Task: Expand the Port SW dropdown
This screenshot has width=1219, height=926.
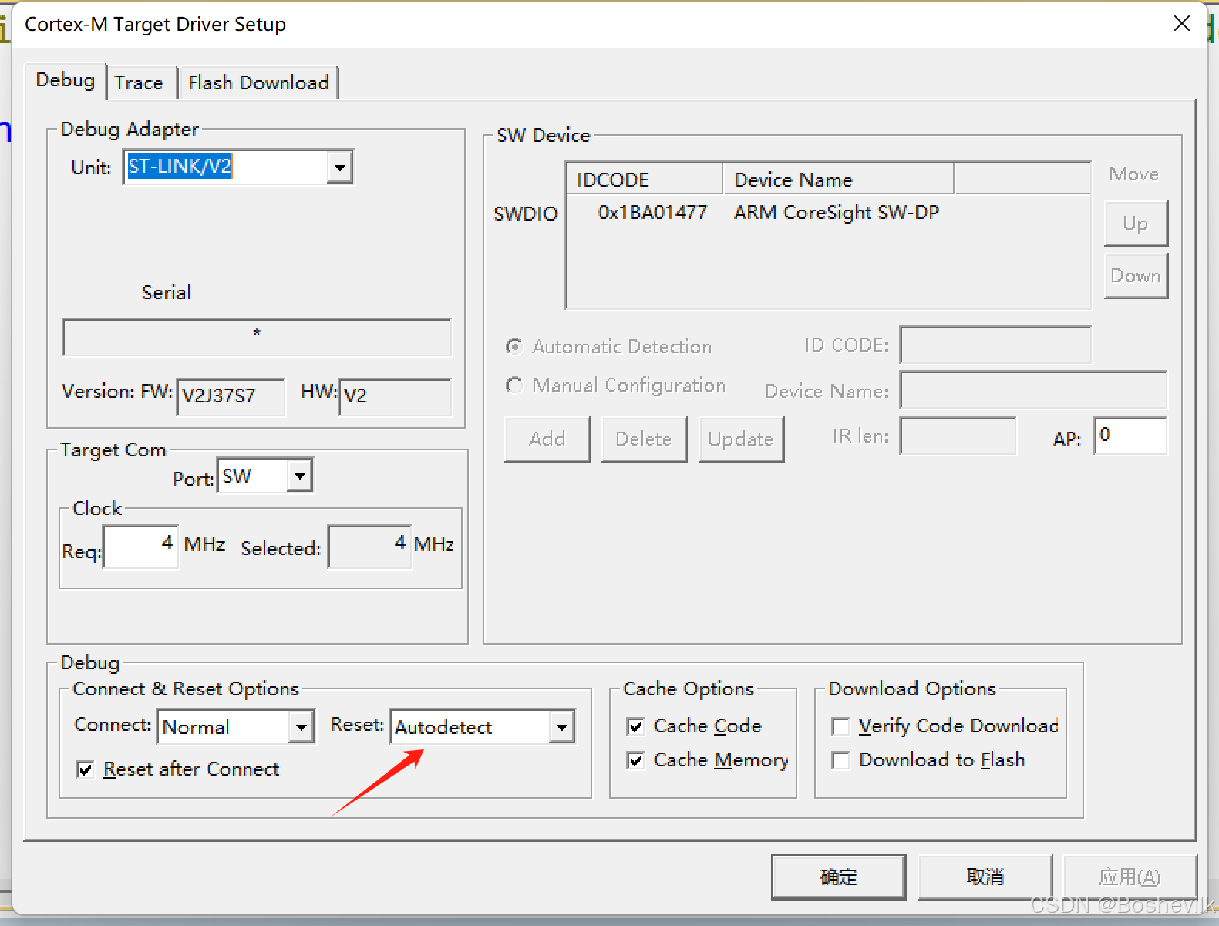Action: 300,476
